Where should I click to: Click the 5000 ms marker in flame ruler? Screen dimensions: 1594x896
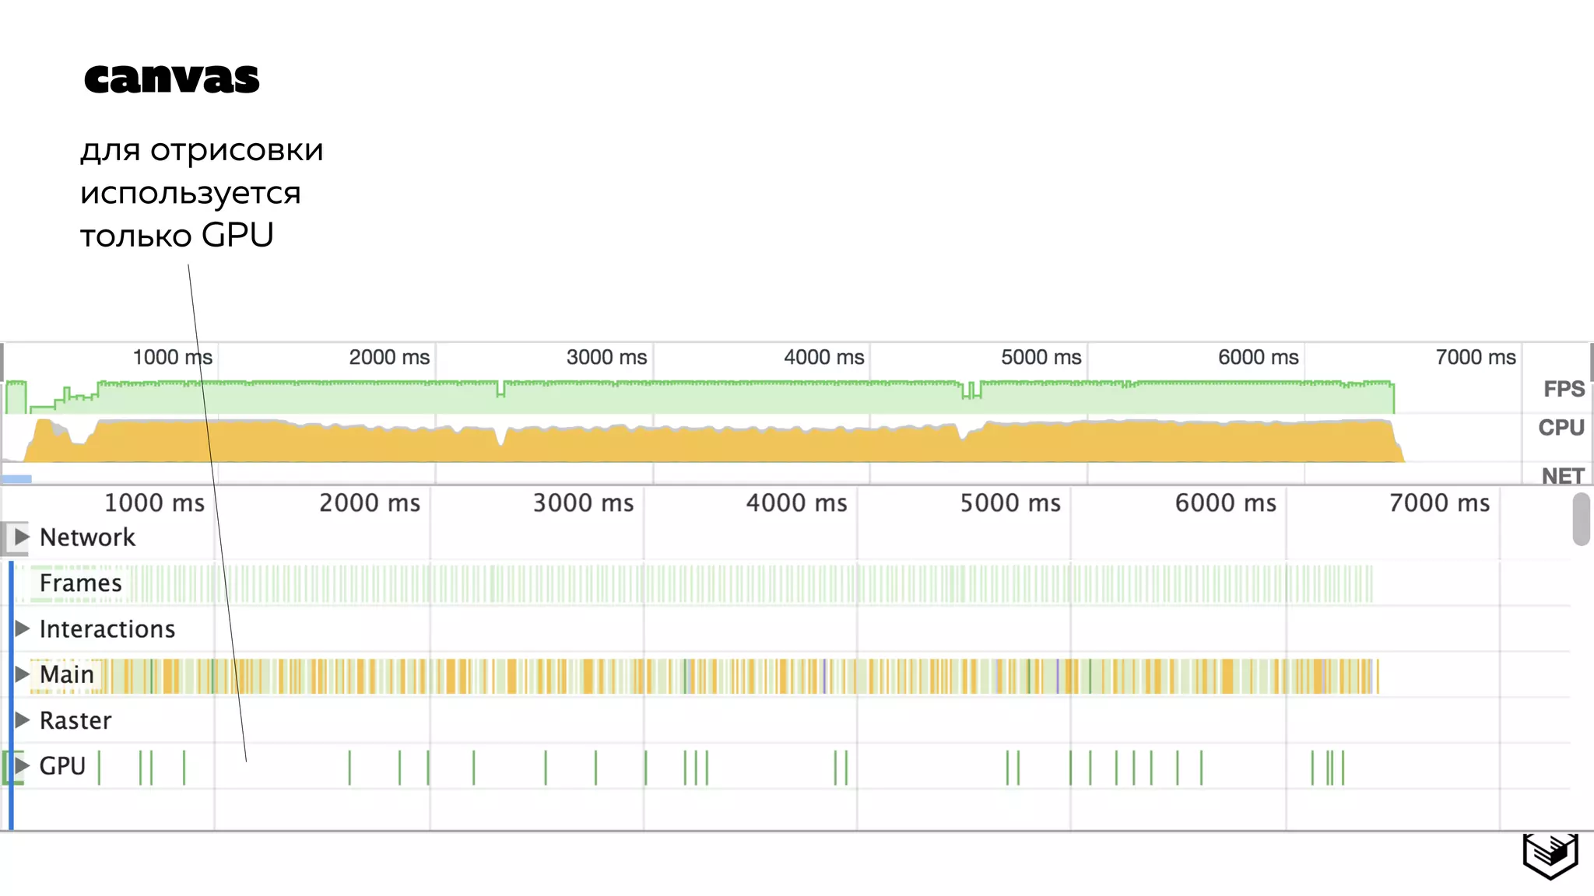pos(1010,503)
